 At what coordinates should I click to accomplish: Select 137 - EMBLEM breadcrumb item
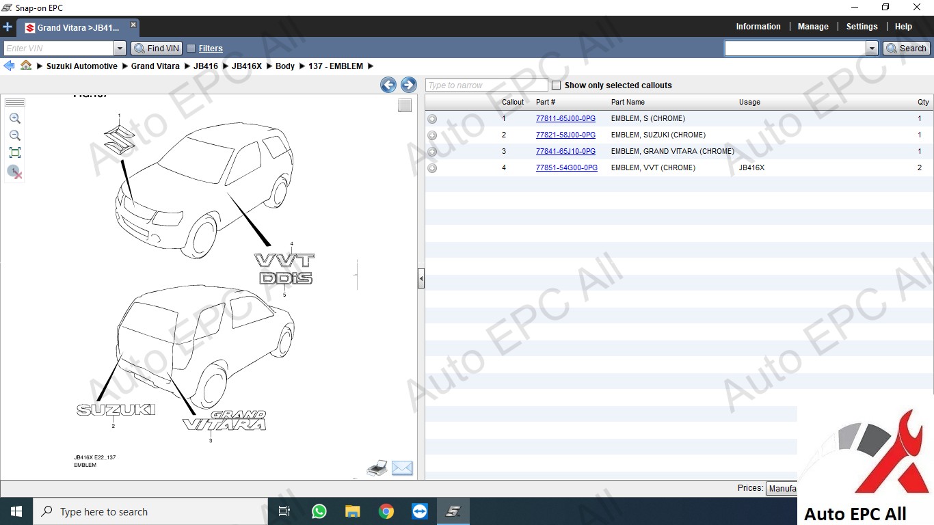336,66
